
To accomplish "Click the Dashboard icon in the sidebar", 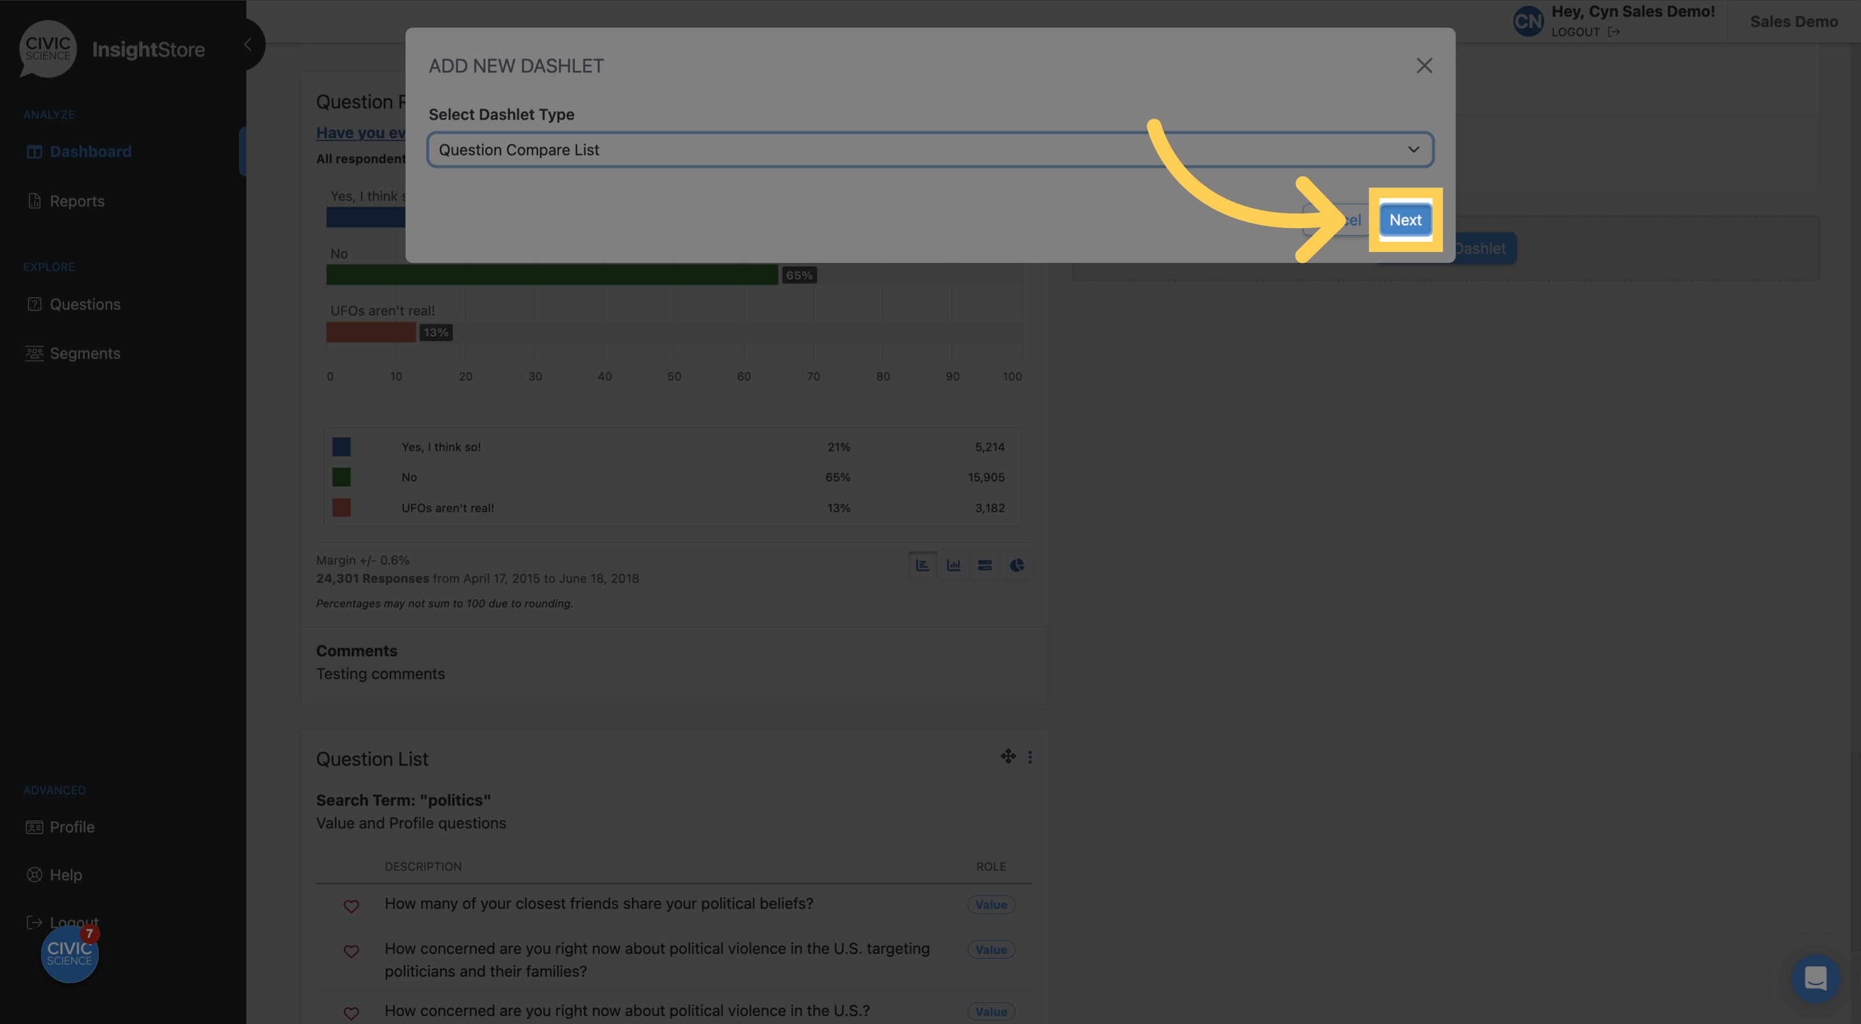I will point(34,152).
